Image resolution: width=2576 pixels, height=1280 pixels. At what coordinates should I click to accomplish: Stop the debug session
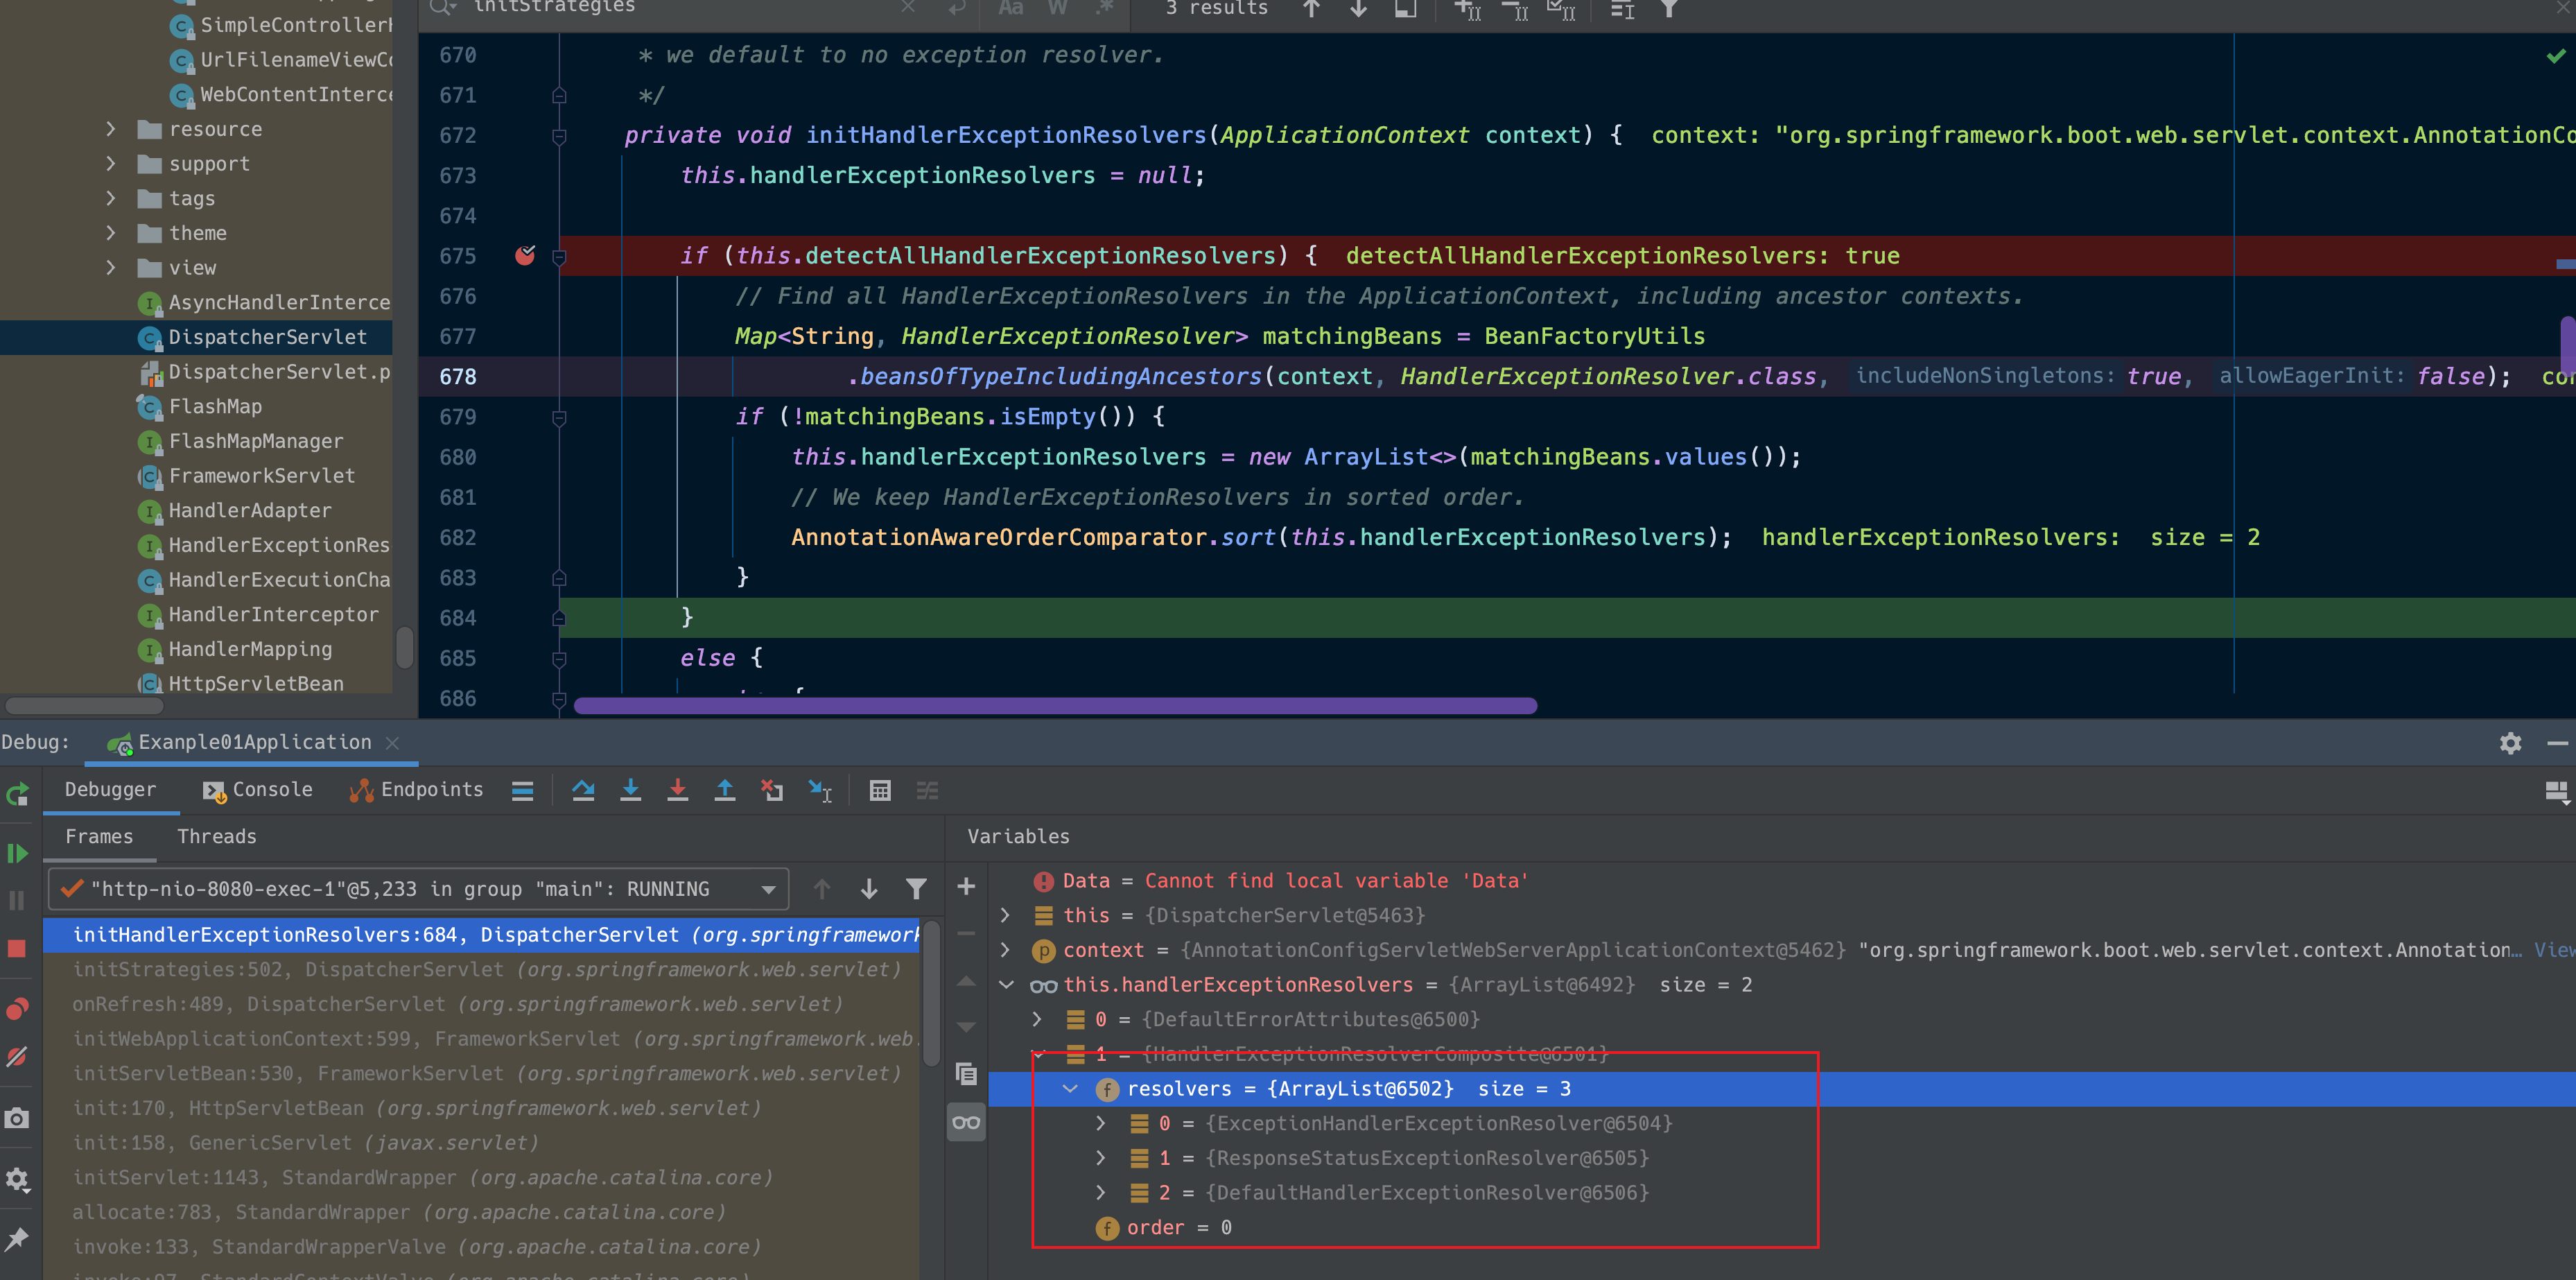pos(17,948)
